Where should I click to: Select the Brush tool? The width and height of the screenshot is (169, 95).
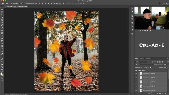click(2, 36)
